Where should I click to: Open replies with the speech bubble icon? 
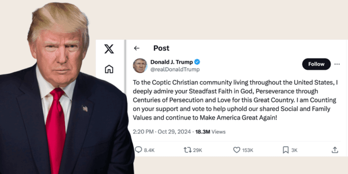pyautogui.click(x=139, y=150)
